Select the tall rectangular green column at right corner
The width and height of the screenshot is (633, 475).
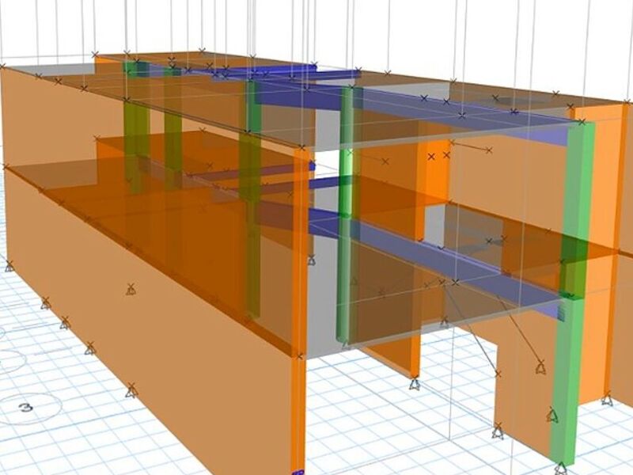click(572, 292)
